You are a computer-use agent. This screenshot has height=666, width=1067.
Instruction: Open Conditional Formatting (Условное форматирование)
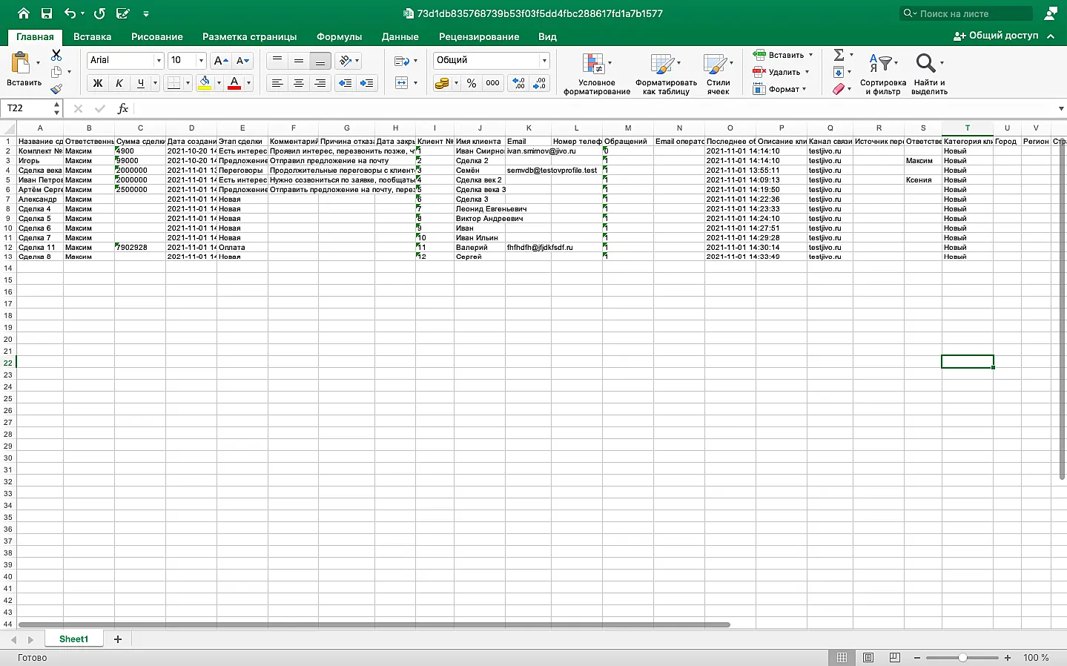[596, 74]
